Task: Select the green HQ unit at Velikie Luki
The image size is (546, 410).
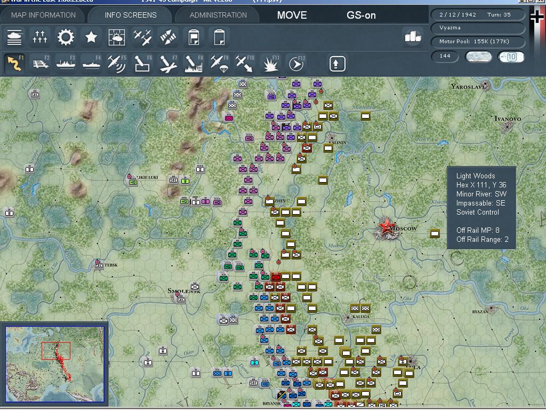Action: coord(133,182)
